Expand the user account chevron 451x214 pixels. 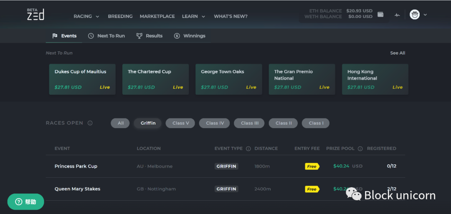tap(425, 15)
